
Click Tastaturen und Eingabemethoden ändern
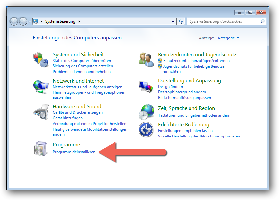point(194,115)
